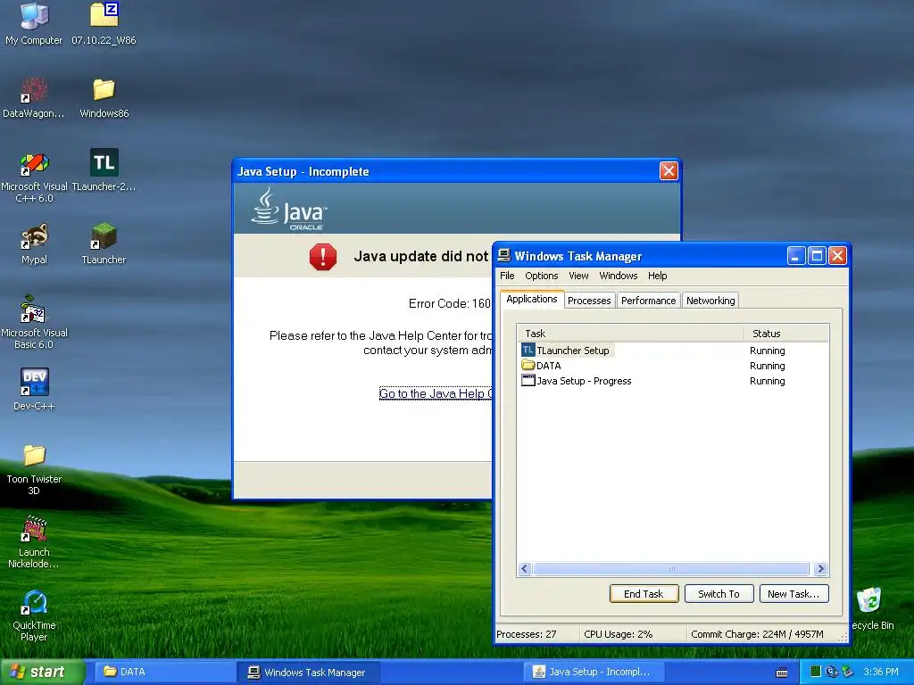Click the folder icon beside DATA task
This screenshot has height=685, width=914.
coord(528,365)
